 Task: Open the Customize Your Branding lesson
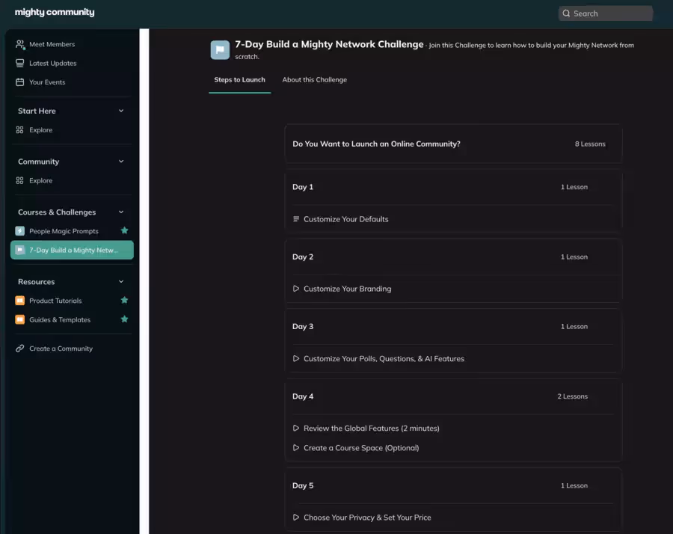[x=347, y=289]
